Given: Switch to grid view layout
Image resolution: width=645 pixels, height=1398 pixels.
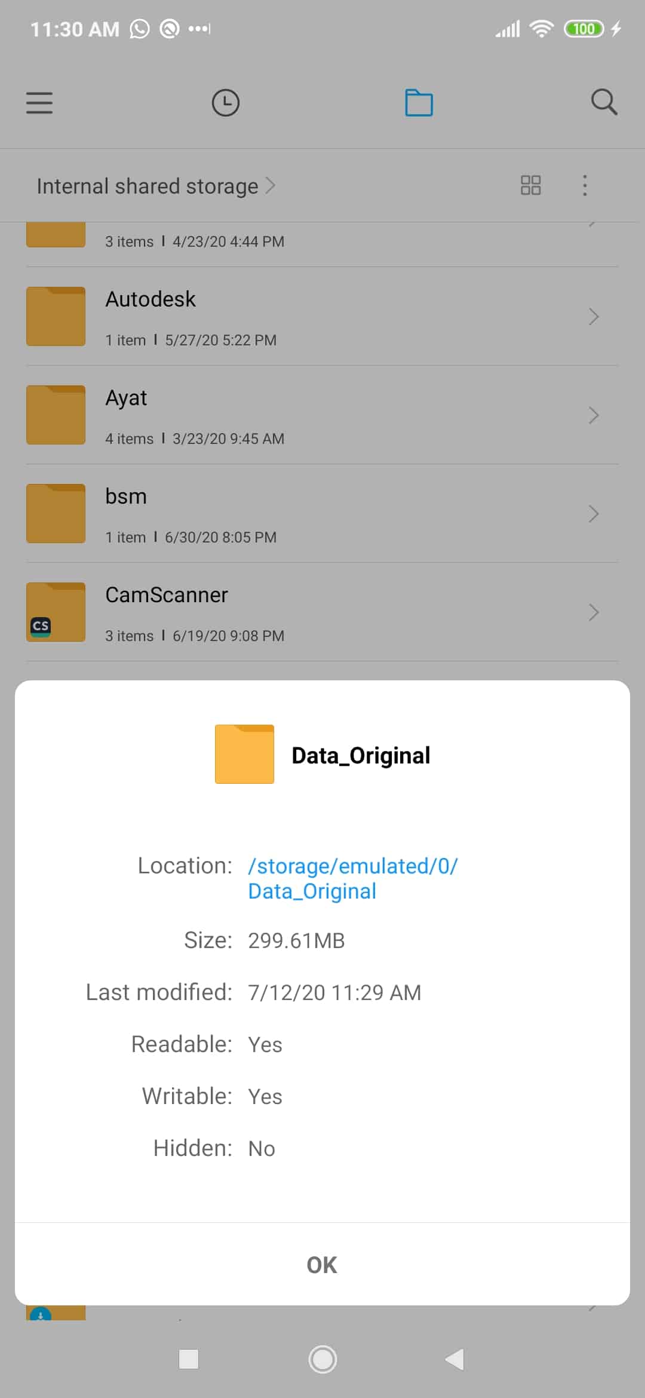Looking at the screenshot, I should coord(530,185).
